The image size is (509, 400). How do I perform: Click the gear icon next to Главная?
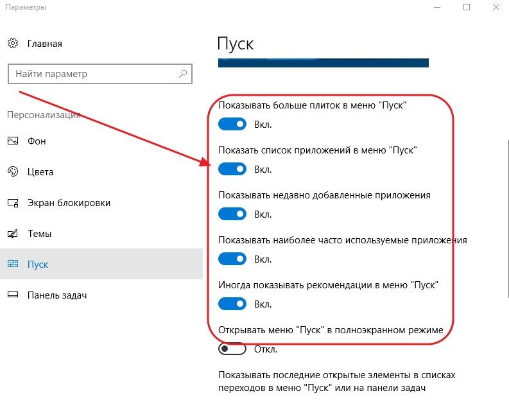pos(13,43)
